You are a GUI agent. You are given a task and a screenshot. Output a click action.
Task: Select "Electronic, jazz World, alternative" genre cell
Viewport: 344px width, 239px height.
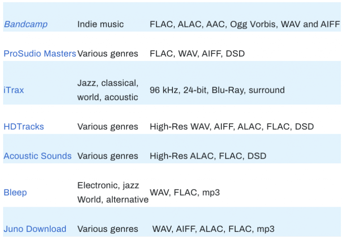coord(113,192)
